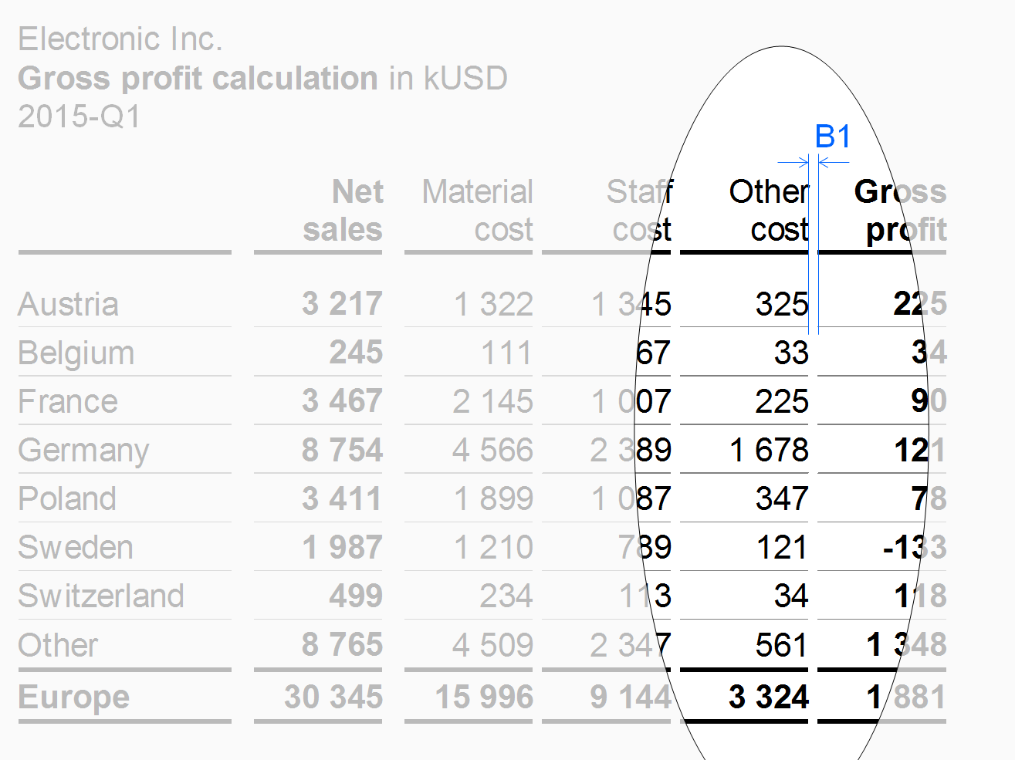
Task: Click the Electronic Inc. title text
Action: (x=120, y=39)
